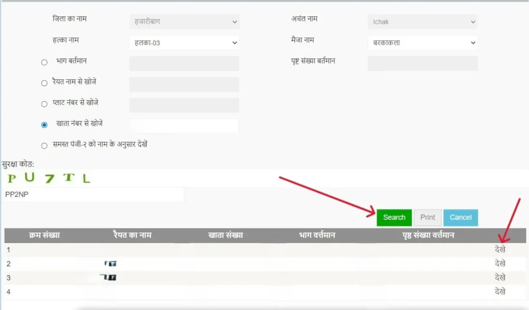This screenshot has height=310, width=529.
Task: Select the रैयत नाम से खोजे radio option
Action: coord(44,84)
